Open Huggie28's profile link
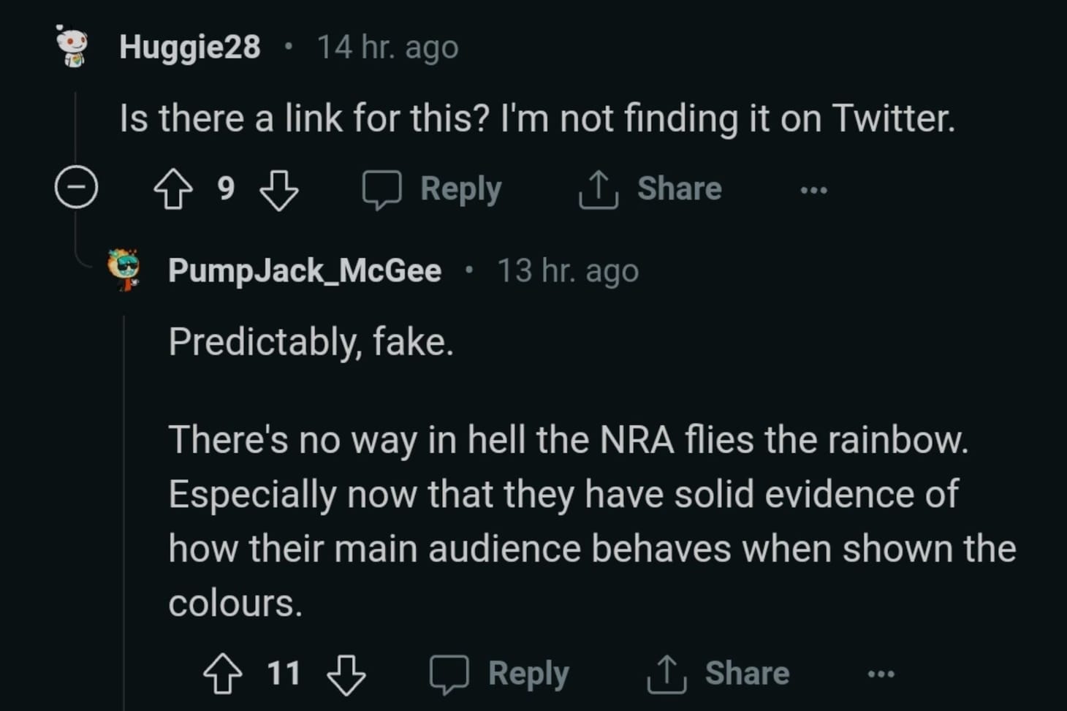 coord(190,46)
